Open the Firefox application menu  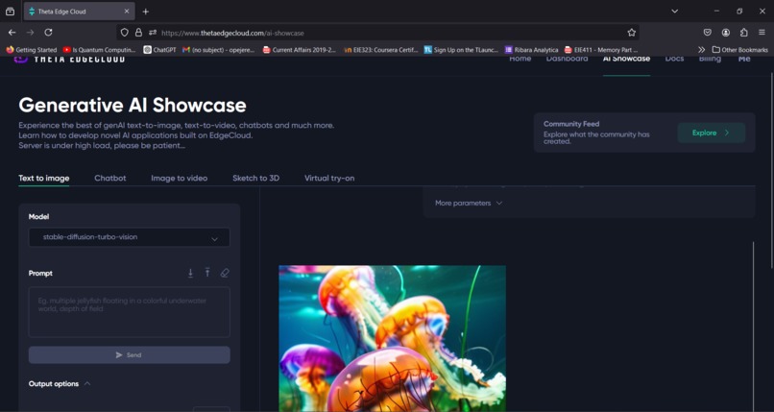pos(762,33)
